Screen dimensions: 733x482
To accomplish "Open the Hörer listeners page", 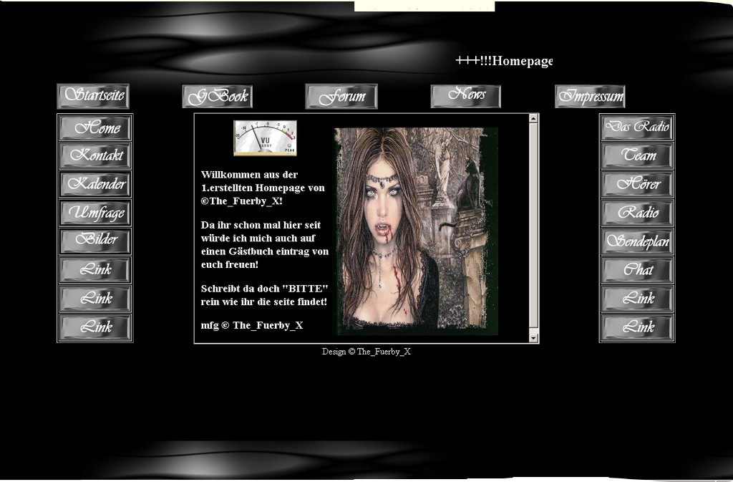I will 637,185.
